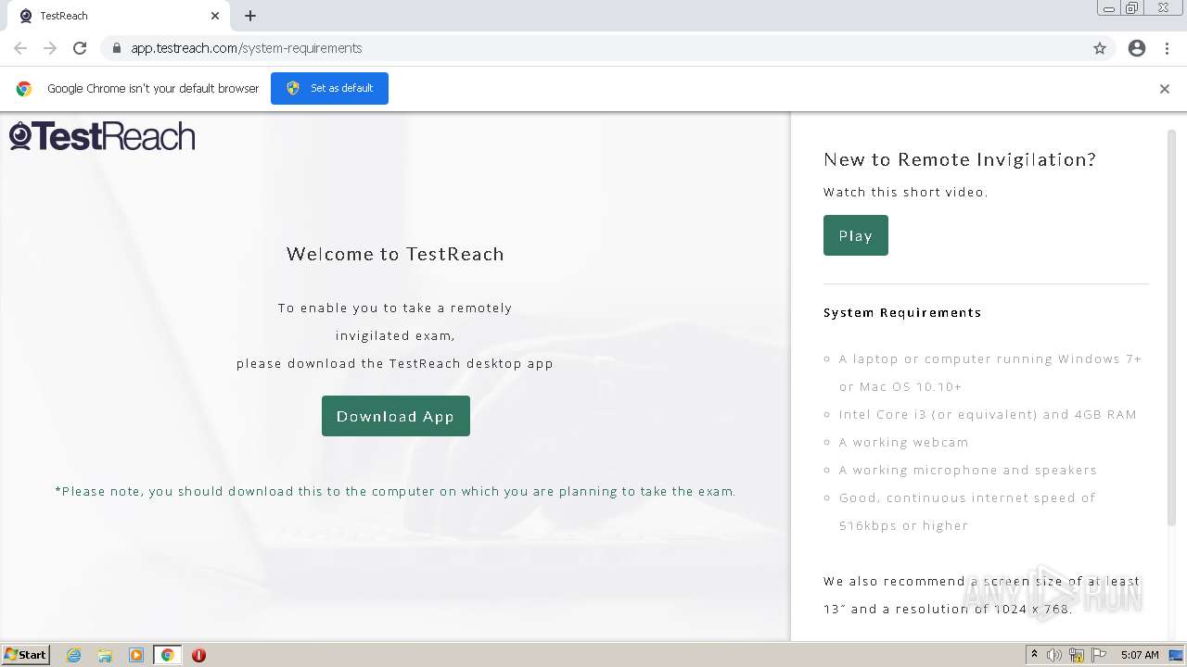
Task: Open the volume speaker tray icon
Action: pos(1054,655)
